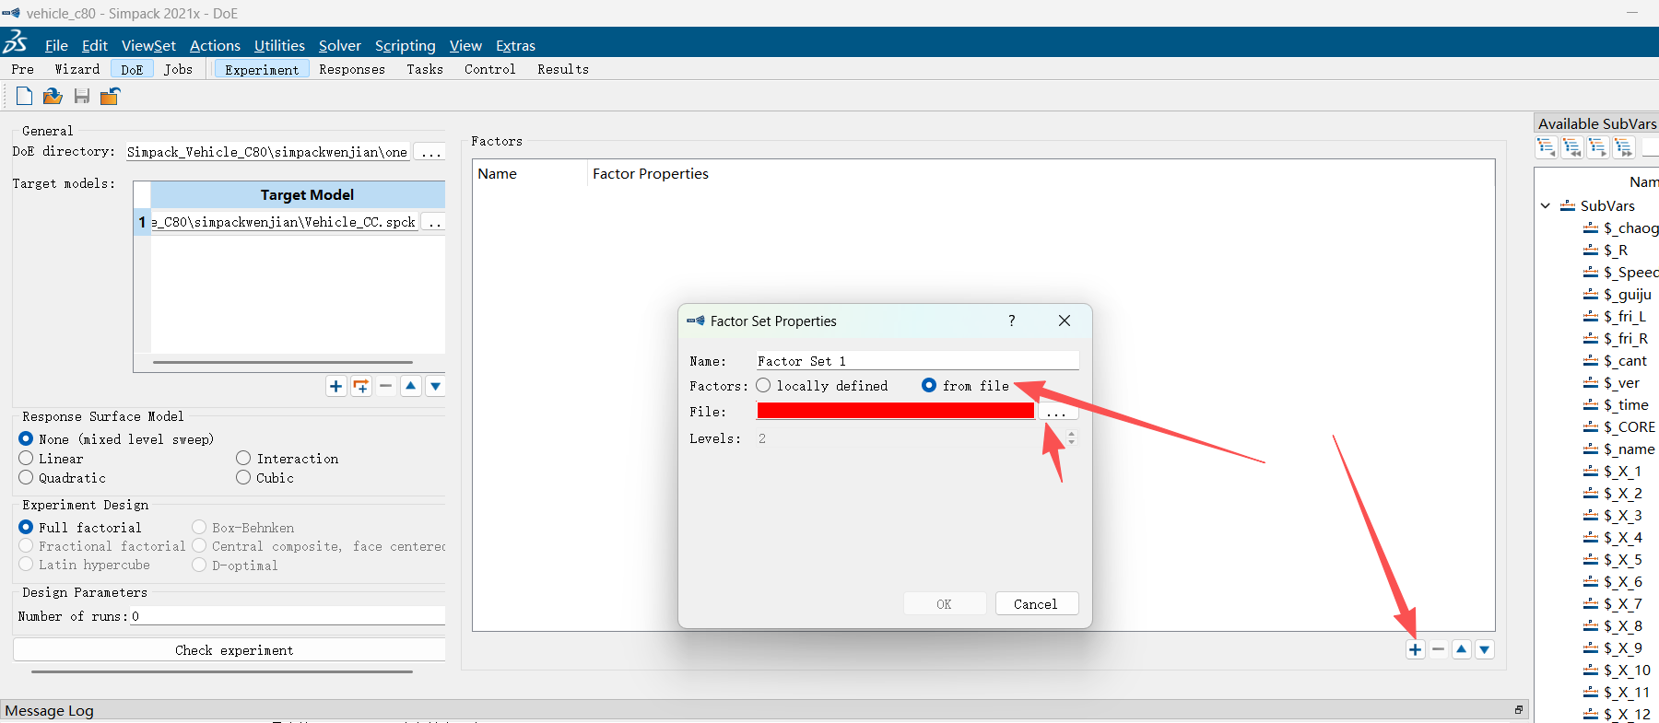Choose locally defined factors
The image size is (1659, 723).
(x=763, y=386)
